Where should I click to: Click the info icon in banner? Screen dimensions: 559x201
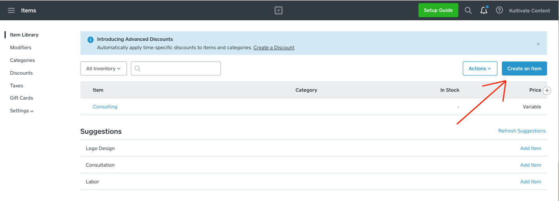[x=90, y=39]
